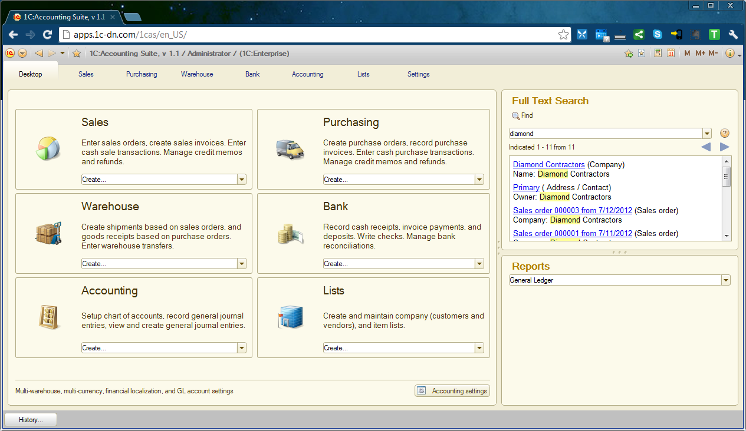
Task: Go back with the orange left arrow
Action: [x=39, y=54]
